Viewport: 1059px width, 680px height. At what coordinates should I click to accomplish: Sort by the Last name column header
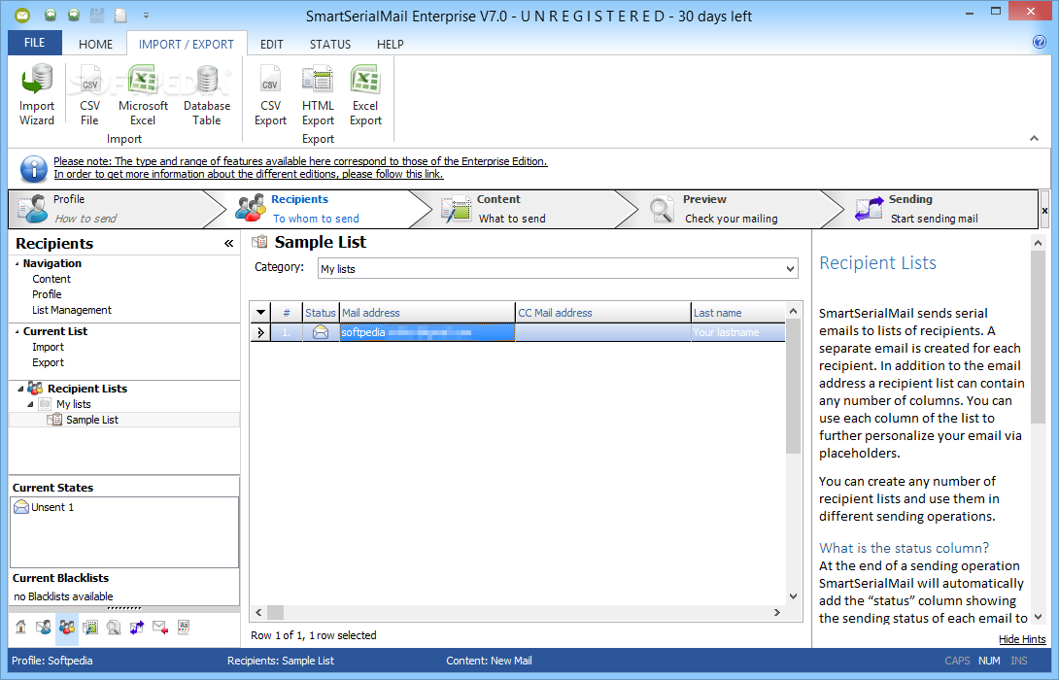(x=737, y=313)
